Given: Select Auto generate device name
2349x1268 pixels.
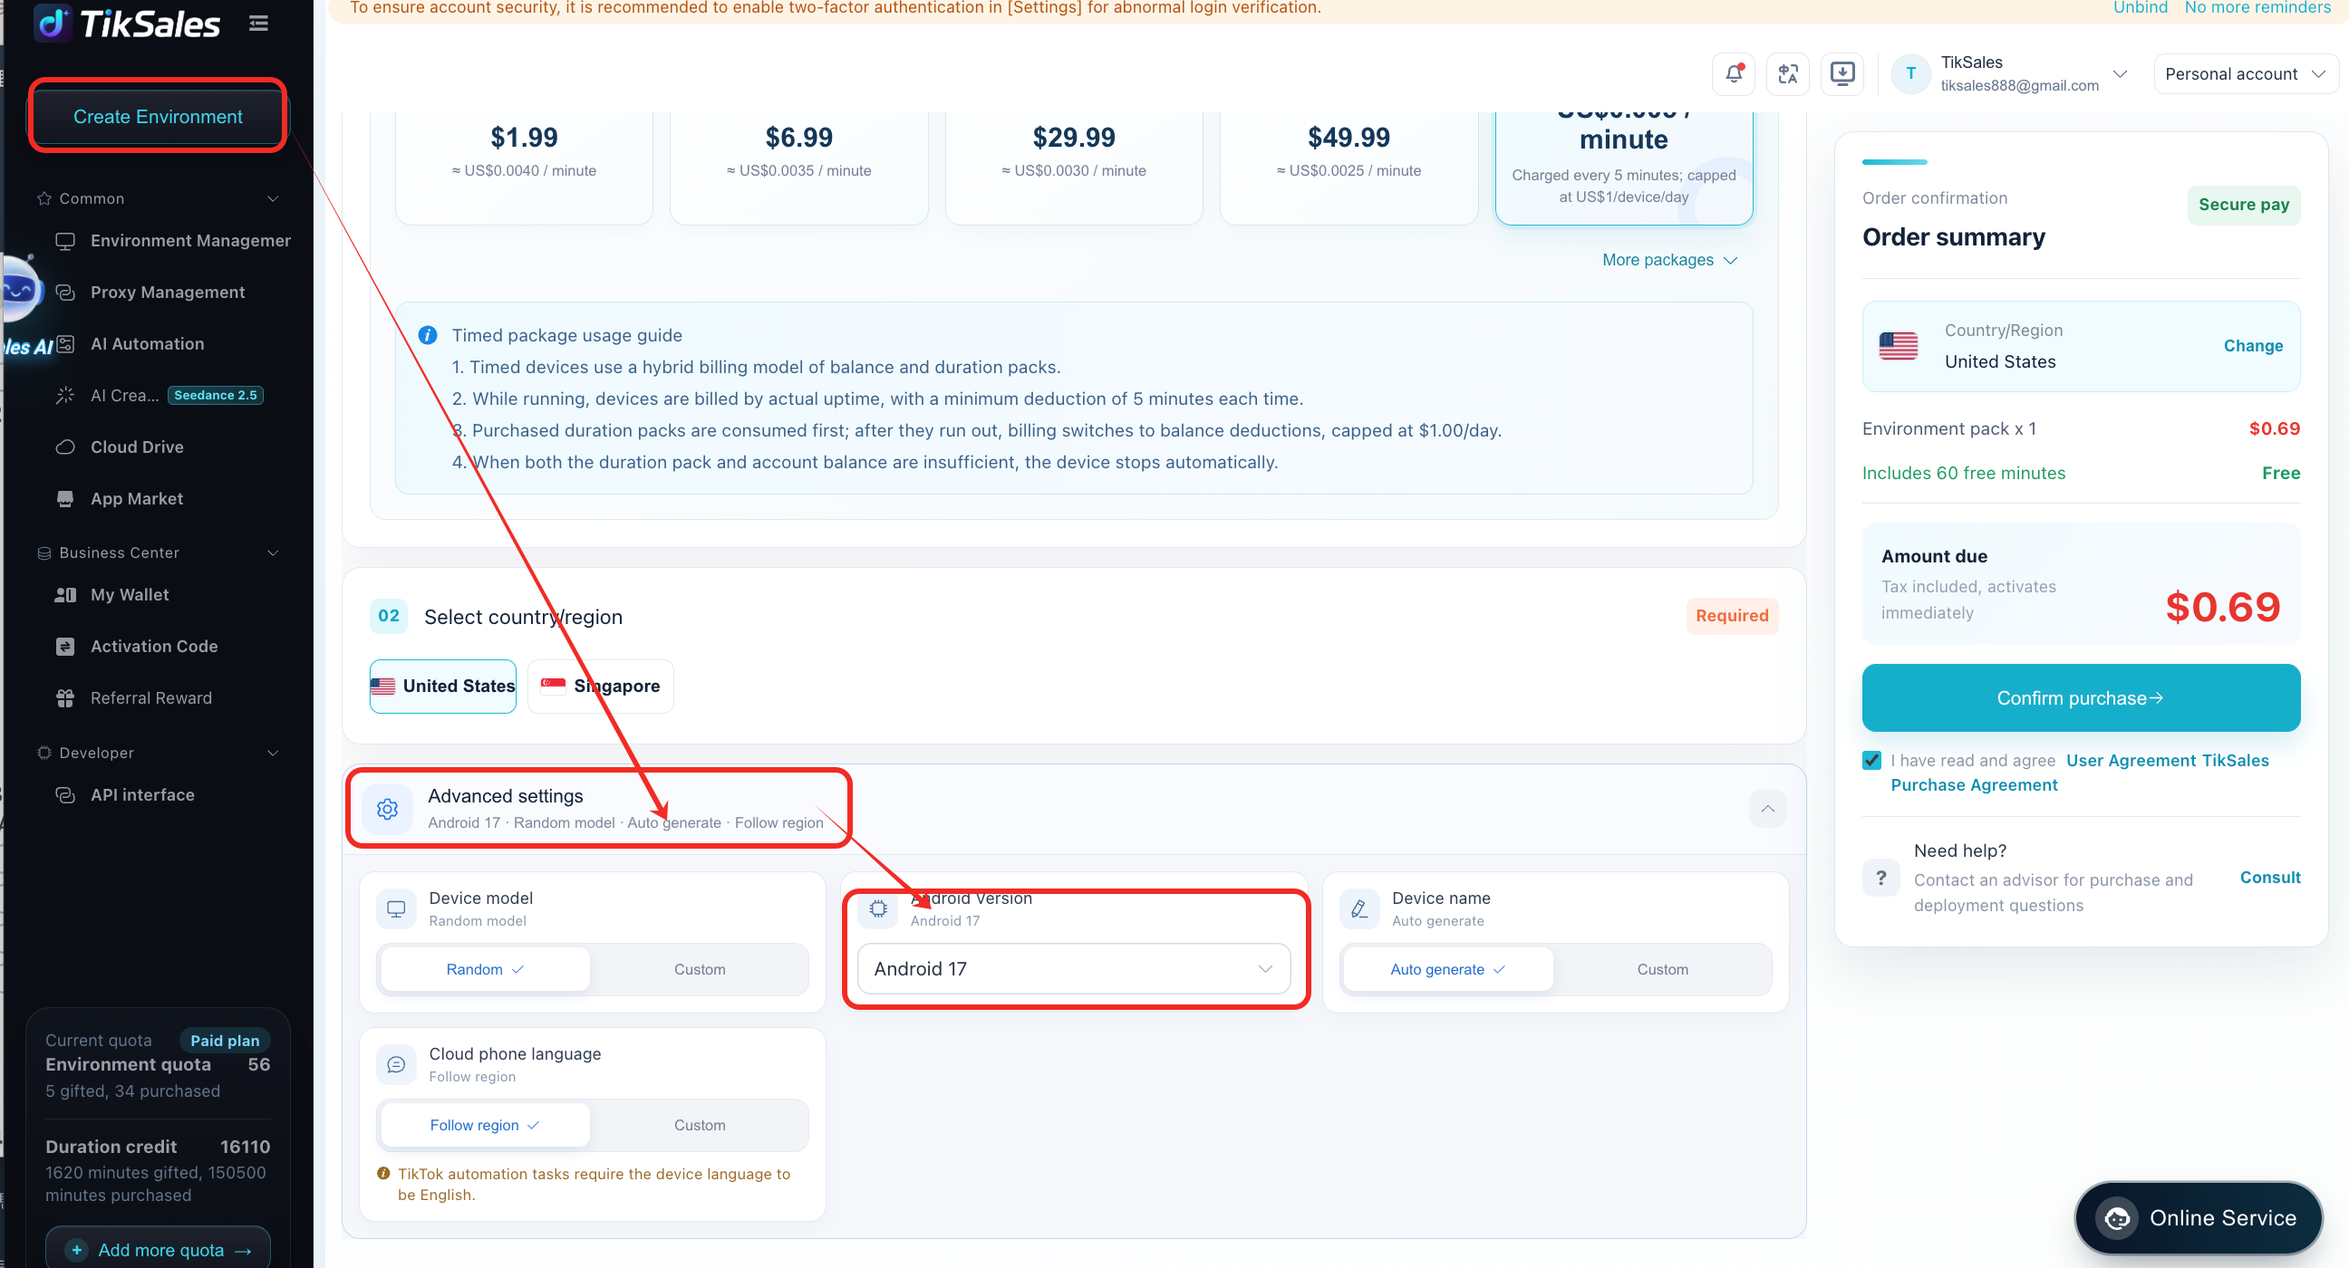Looking at the screenshot, I should pyautogui.click(x=1447, y=969).
